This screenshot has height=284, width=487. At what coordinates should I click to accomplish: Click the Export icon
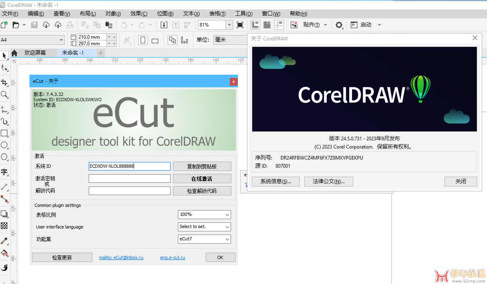click(x=176, y=25)
